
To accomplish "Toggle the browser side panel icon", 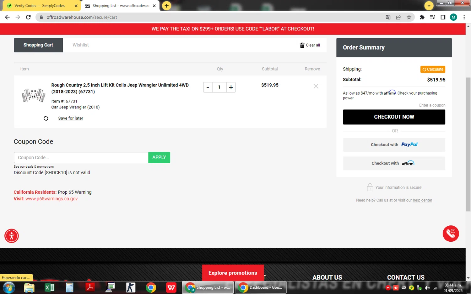I will point(443,17).
